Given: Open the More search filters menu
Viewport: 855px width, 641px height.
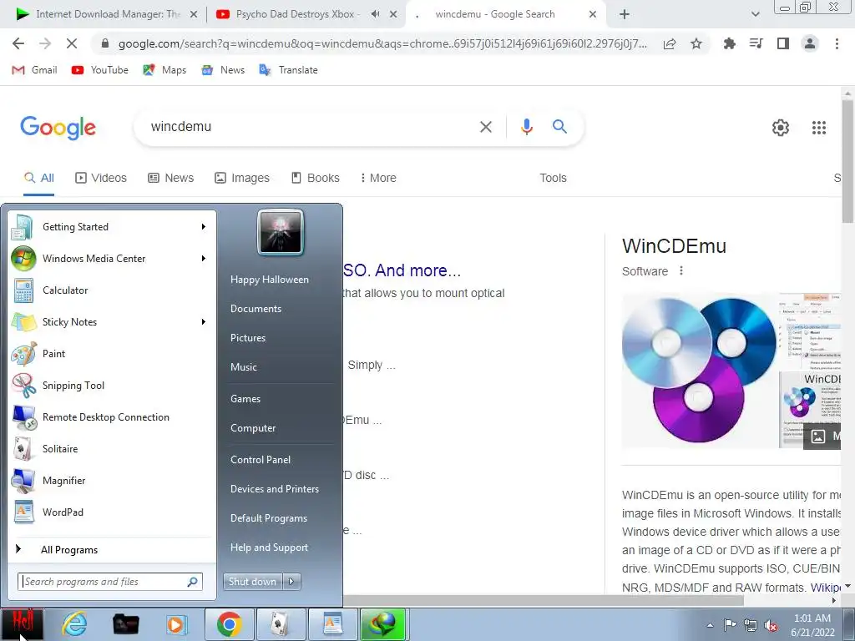Looking at the screenshot, I should 378,178.
